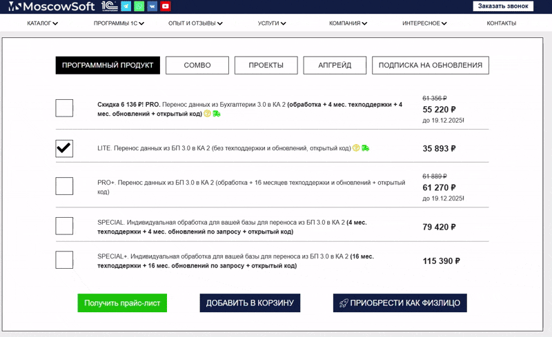Switch to the КОМБО tab

(197, 65)
